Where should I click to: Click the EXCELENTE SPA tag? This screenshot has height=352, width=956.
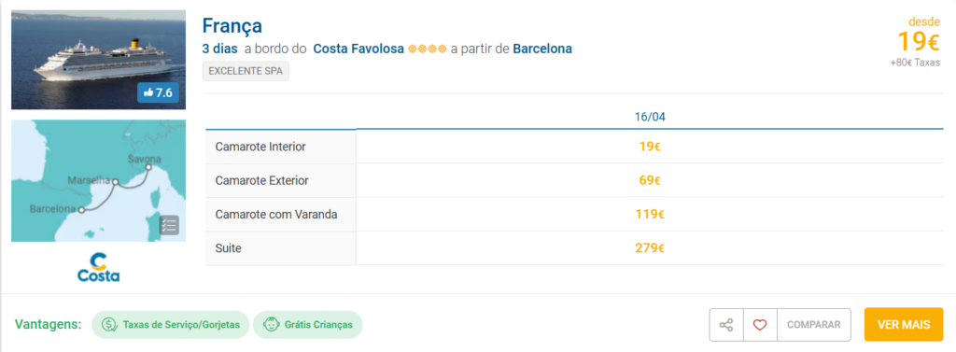tap(246, 71)
